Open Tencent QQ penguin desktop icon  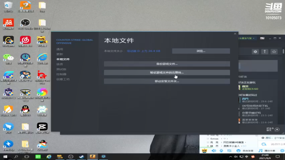point(25,111)
